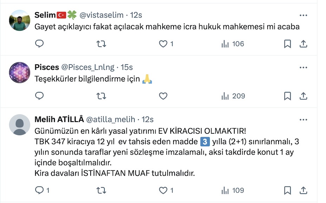The image size is (326, 203).
Task: Like the Pisces tweet
Action: point(163,96)
